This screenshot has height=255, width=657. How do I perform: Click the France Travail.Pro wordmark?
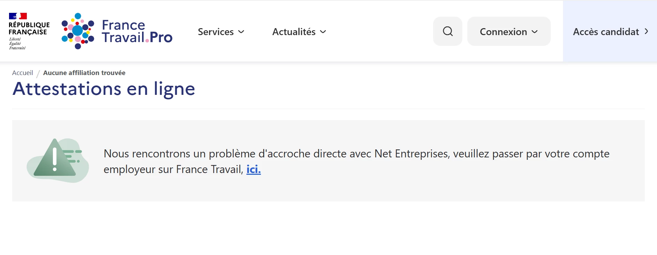(x=137, y=31)
